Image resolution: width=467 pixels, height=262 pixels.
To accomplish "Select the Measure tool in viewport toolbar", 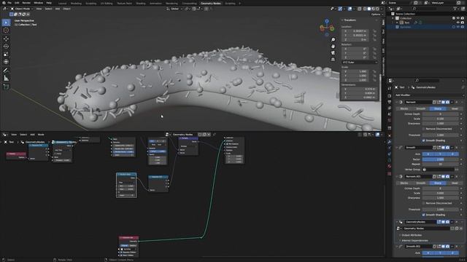I will [x=6, y=78].
